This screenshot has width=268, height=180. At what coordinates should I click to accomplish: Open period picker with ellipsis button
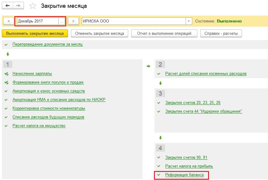click(62, 21)
